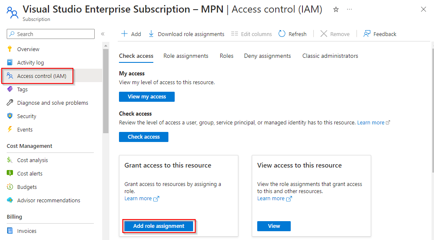This screenshot has height=240, width=434.
Task: Click the Access control (IAM) people icon
Action: tap(10, 75)
